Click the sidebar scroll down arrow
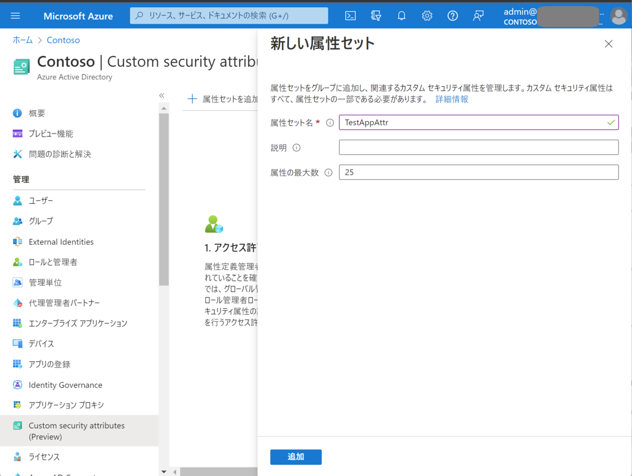This screenshot has height=476, width=632. (x=164, y=472)
